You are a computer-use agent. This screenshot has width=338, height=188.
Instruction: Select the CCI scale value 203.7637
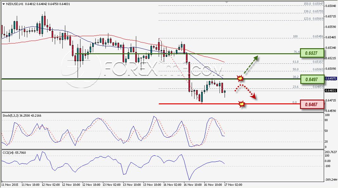tap(331, 152)
